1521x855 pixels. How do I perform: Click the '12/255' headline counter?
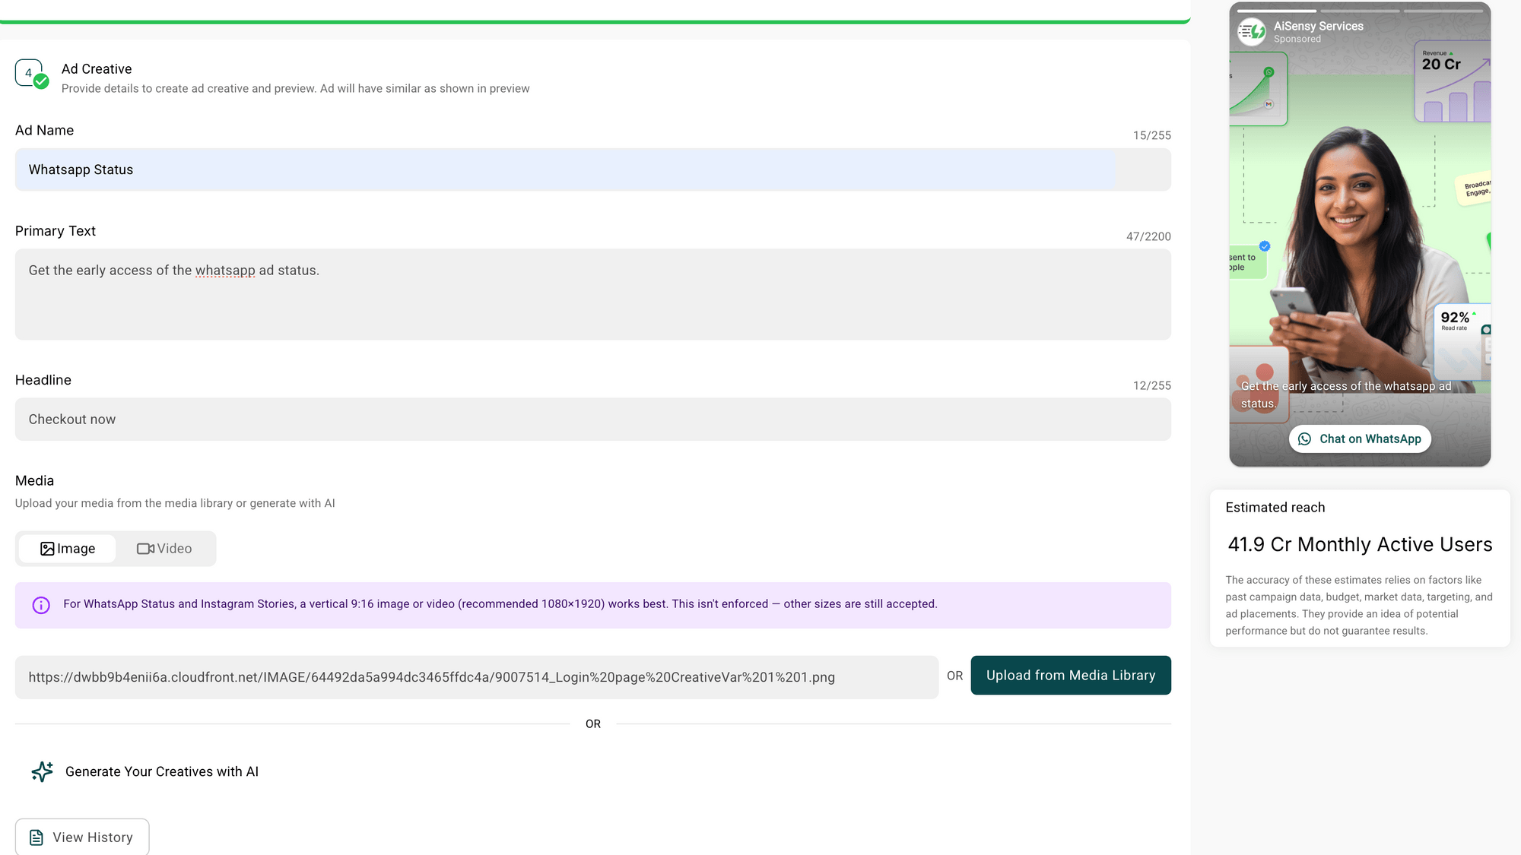point(1152,385)
